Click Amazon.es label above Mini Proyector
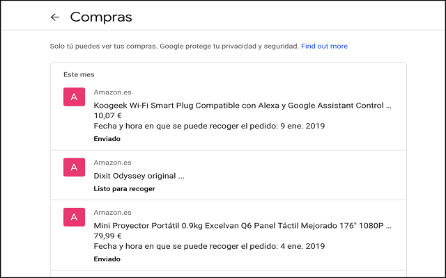 click(112, 212)
